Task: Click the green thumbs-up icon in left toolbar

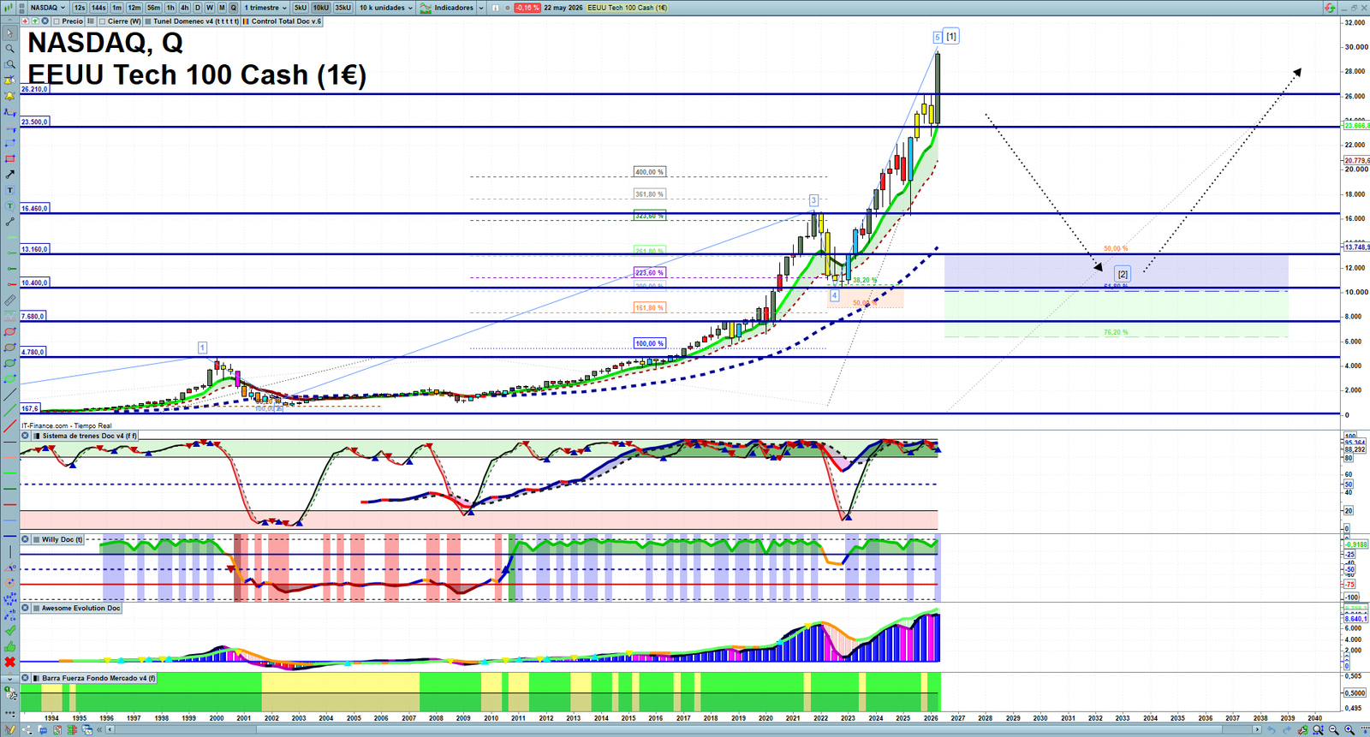Action: [x=10, y=647]
